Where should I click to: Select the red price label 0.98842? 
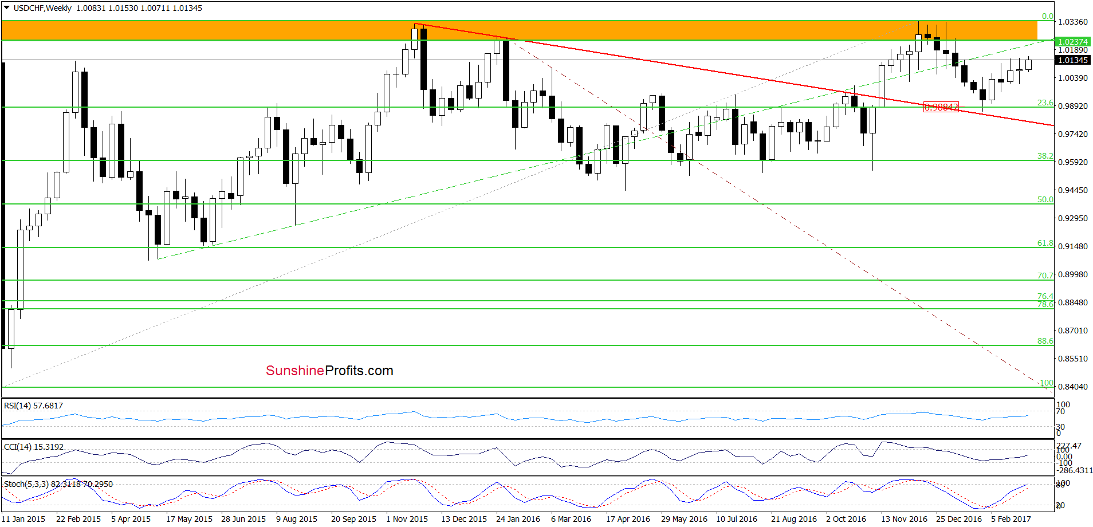coord(941,107)
